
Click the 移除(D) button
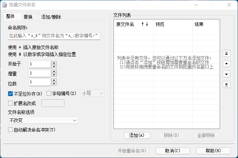[172, 135]
